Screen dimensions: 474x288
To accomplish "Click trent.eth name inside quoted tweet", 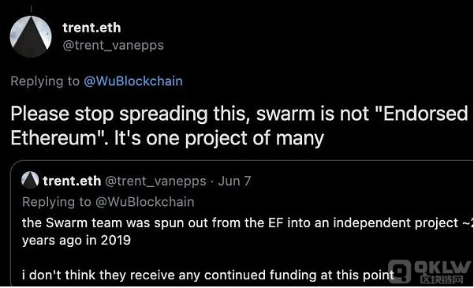I will tap(72, 181).
